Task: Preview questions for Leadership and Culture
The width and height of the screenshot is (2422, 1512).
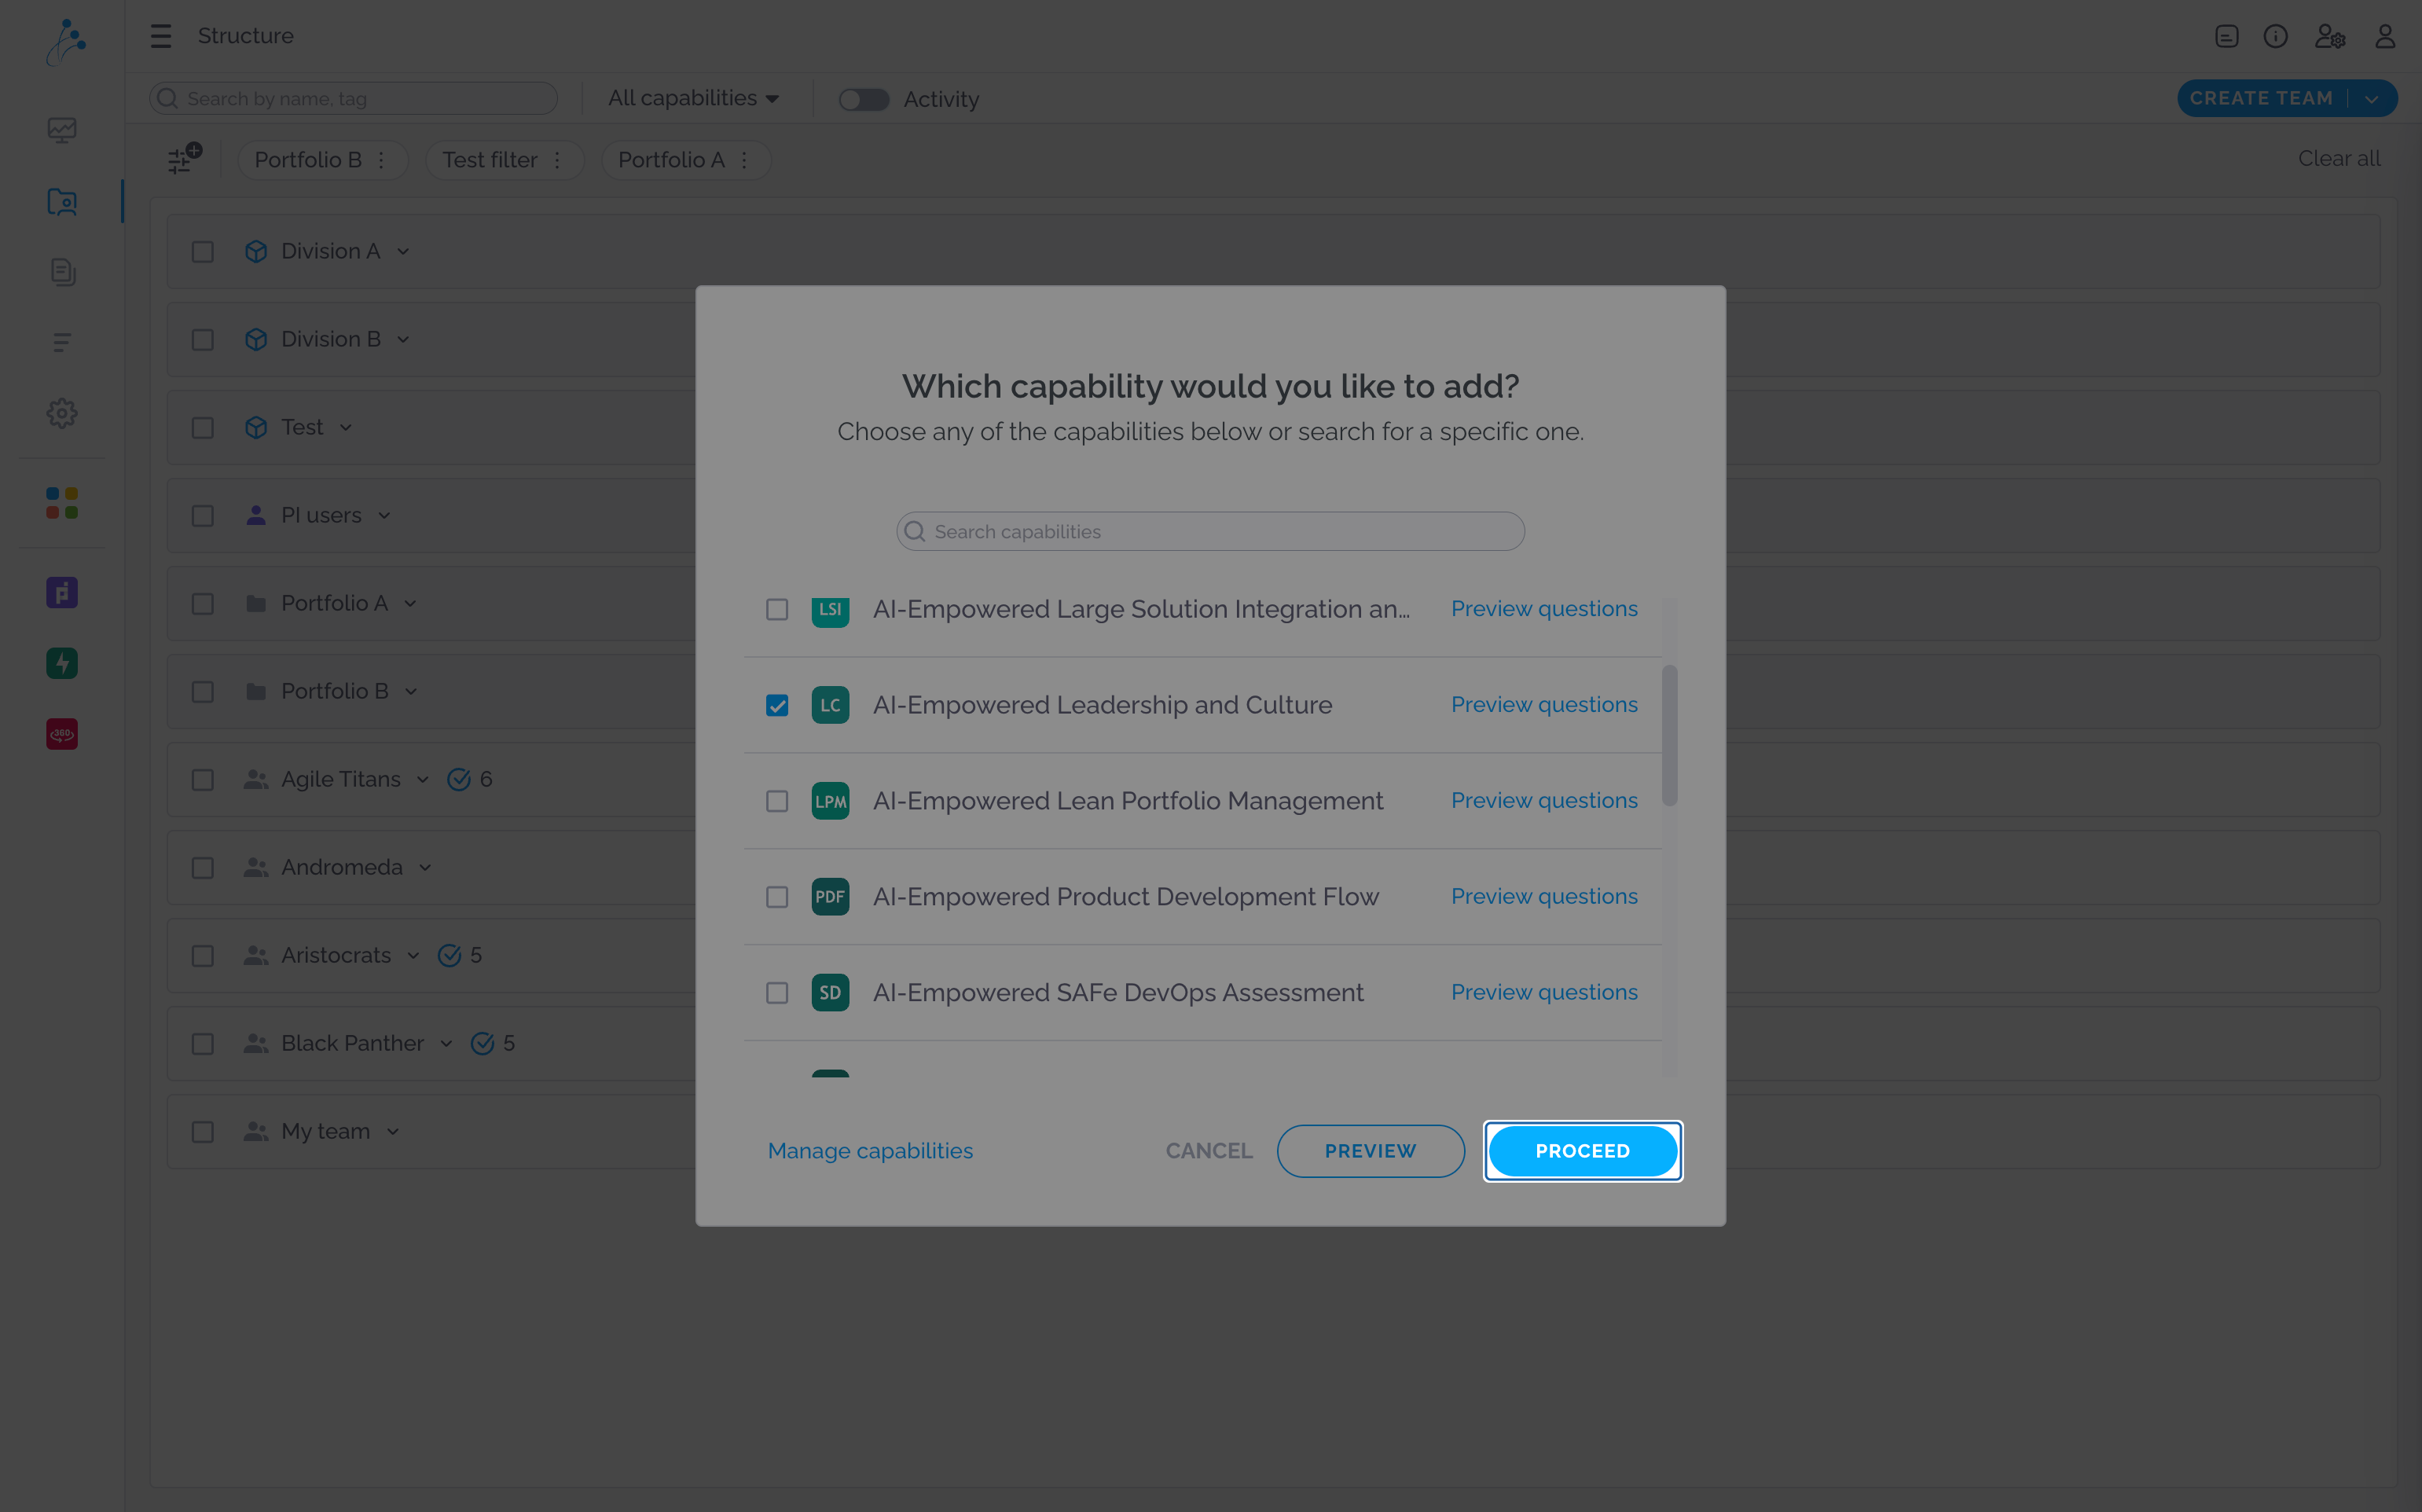Action: 1544,705
